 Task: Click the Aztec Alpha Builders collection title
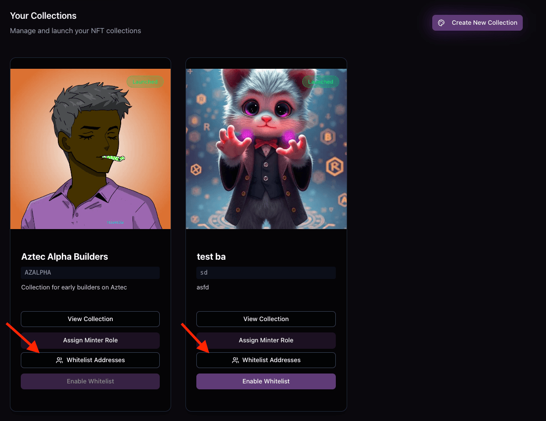click(64, 257)
